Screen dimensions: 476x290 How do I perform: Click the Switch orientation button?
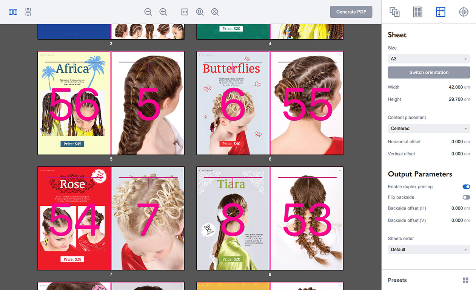tap(429, 72)
